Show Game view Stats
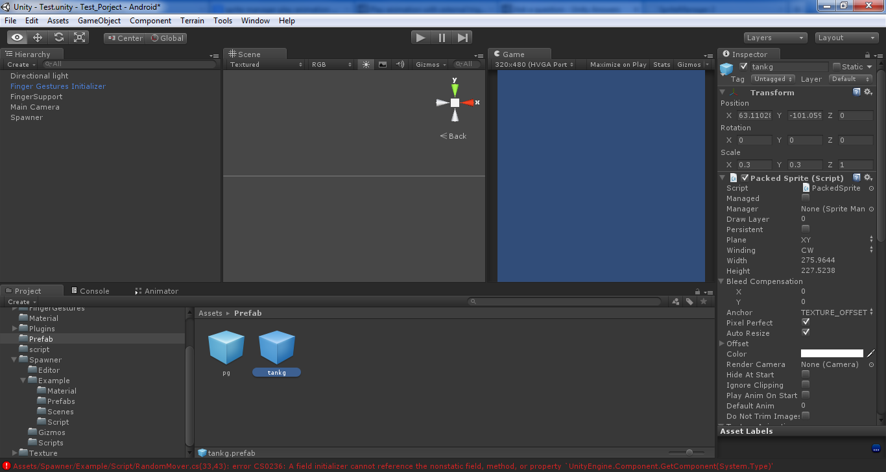The width and height of the screenshot is (886, 472). (x=662, y=64)
